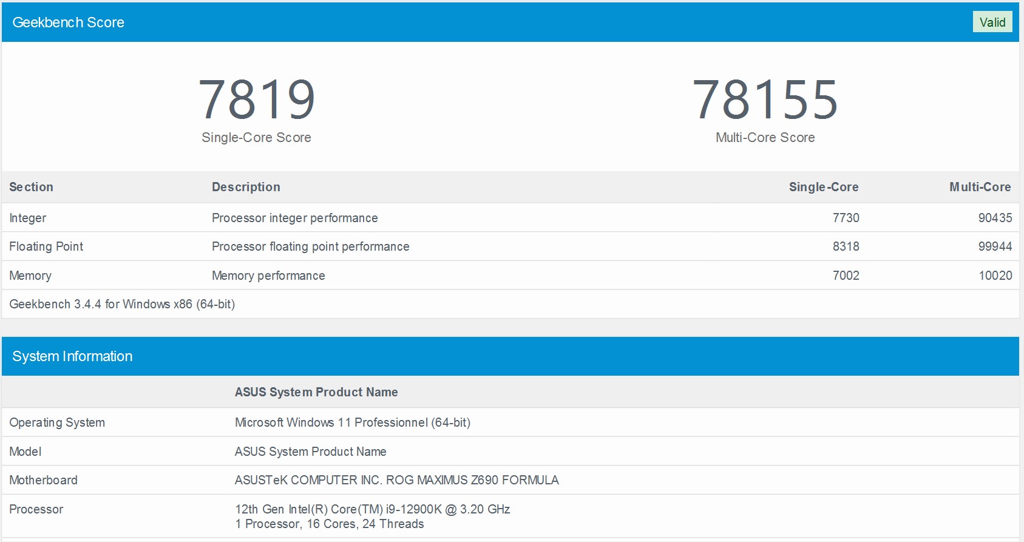The image size is (1024, 542).
Task: Click 'Processor integer performance' description
Action: (x=294, y=218)
